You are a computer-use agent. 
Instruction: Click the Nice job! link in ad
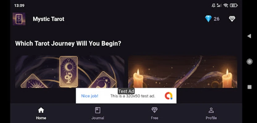click(90, 96)
